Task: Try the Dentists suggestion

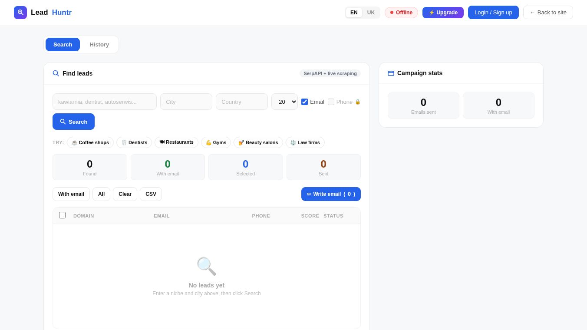Action: coord(134,142)
